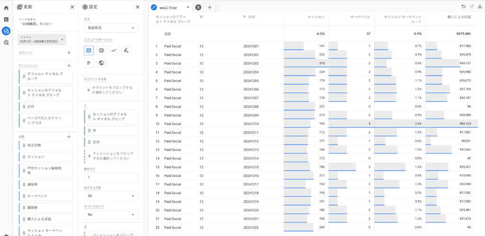This screenshot has height=236, width=485.
Task: Open Reports from the left sidebar
Action: [6, 19]
